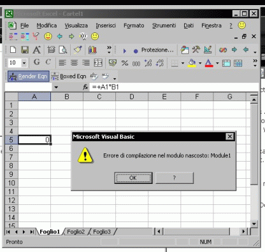Toggle Center alignment
This screenshot has height=252, width=265.
coord(74,63)
